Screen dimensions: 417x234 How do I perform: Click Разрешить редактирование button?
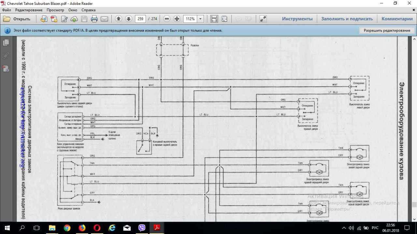pos(387,31)
